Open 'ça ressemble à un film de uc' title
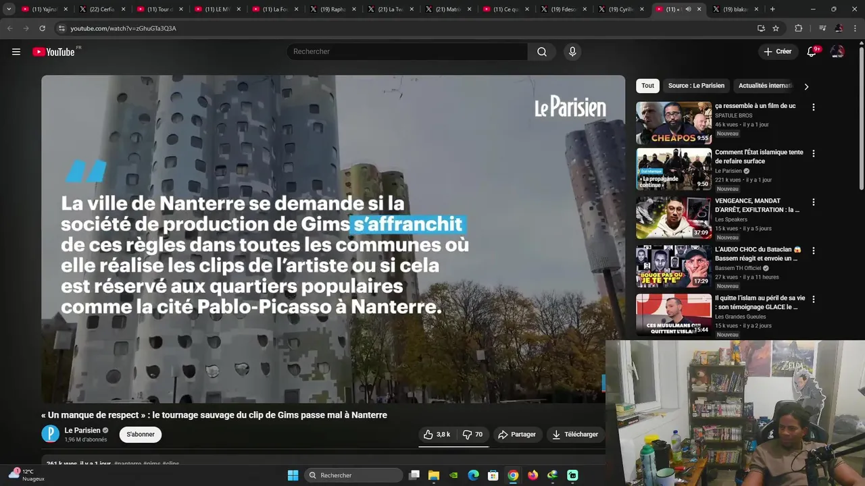Image resolution: width=865 pixels, height=486 pixels. pos(755,106)
